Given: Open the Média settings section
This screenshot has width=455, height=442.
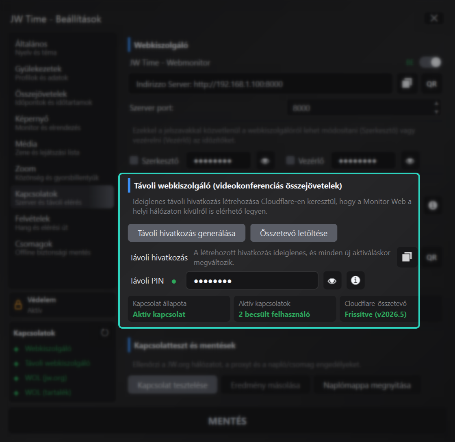Looking at the screenshot, I should pos(62,148).
